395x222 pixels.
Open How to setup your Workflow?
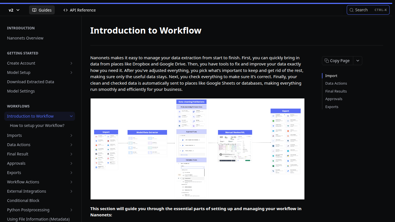point(37,126)
